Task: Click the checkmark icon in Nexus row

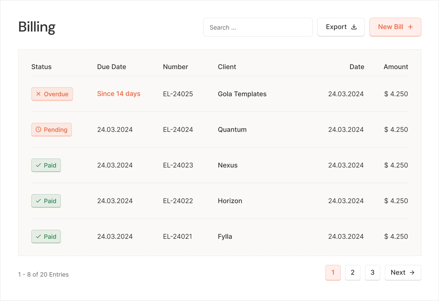Action: 38,165
